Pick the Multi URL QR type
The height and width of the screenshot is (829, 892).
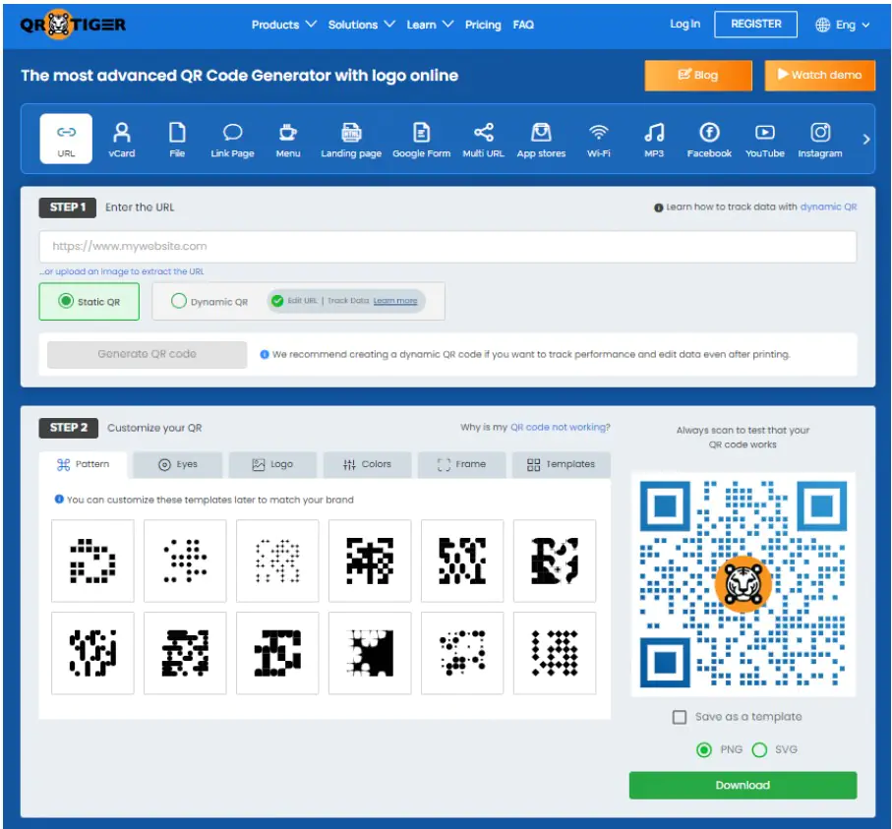(484, 140)
